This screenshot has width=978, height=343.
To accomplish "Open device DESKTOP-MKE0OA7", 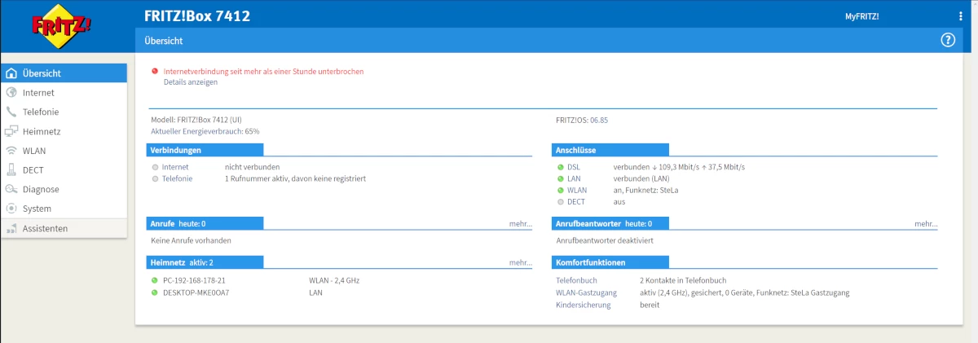I will (196, 292).
